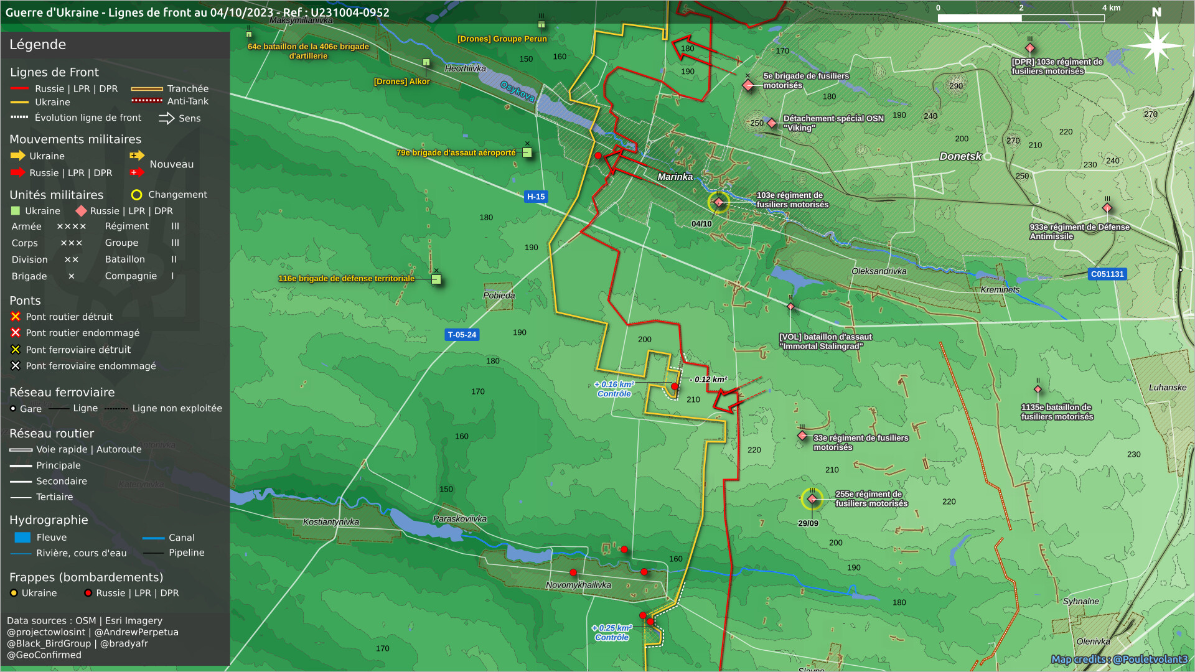This screenshot has height=672, width=1195.
Task: Click the T-05-24 road shield label
Action: [x=462, y=335]
